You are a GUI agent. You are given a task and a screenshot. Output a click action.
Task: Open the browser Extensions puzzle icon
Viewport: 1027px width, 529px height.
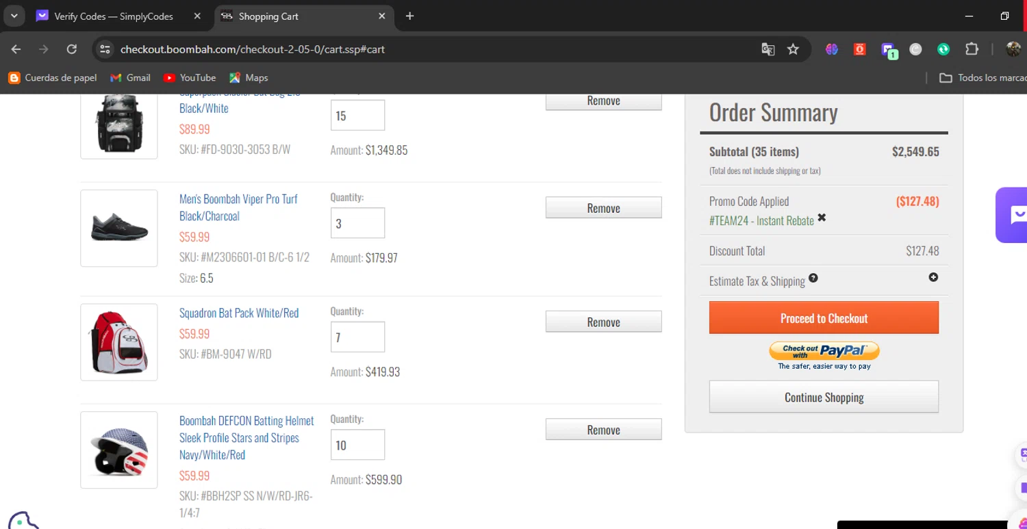pyautogui.click(x=972, y=49)
